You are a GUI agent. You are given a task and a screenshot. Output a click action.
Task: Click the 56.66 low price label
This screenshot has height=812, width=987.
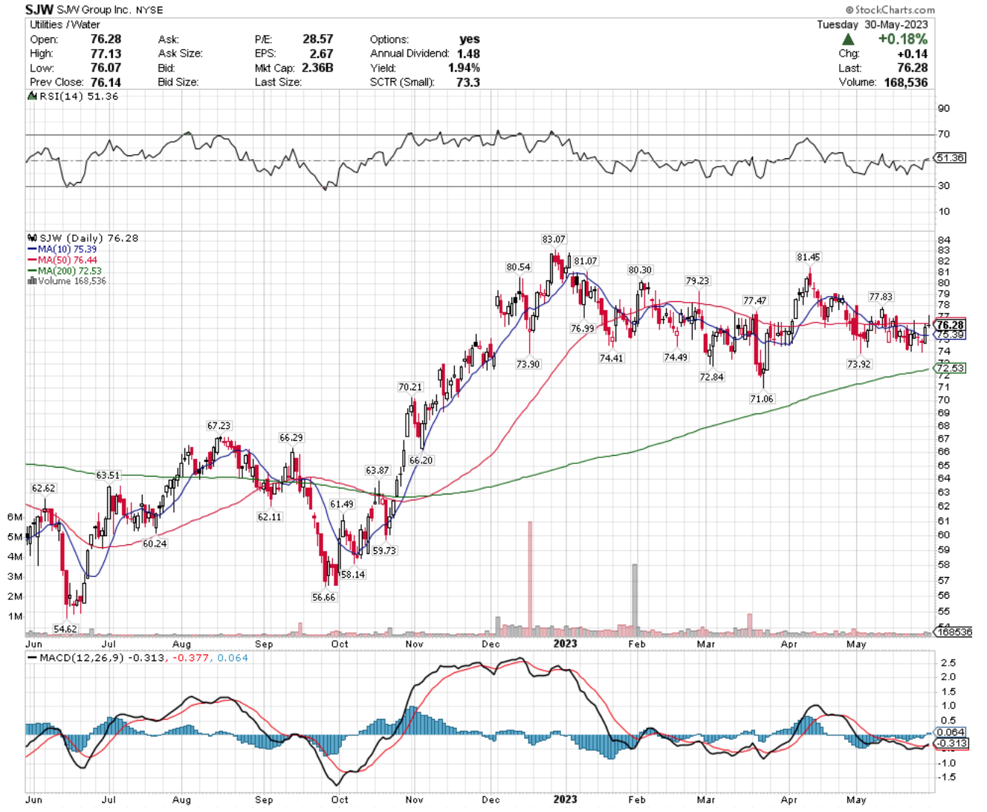coord(324,597)
